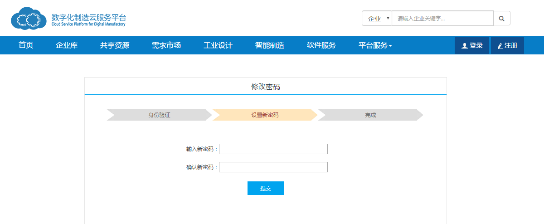Screen dimensions: 544x224
Task: Click the cloud platform logo icon
Action: click(29, 18)
